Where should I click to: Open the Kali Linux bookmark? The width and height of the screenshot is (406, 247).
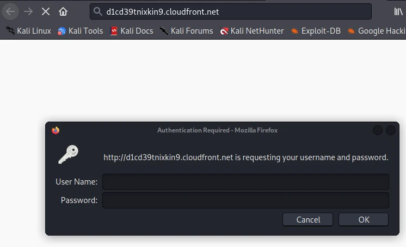(x=28, y=31)
